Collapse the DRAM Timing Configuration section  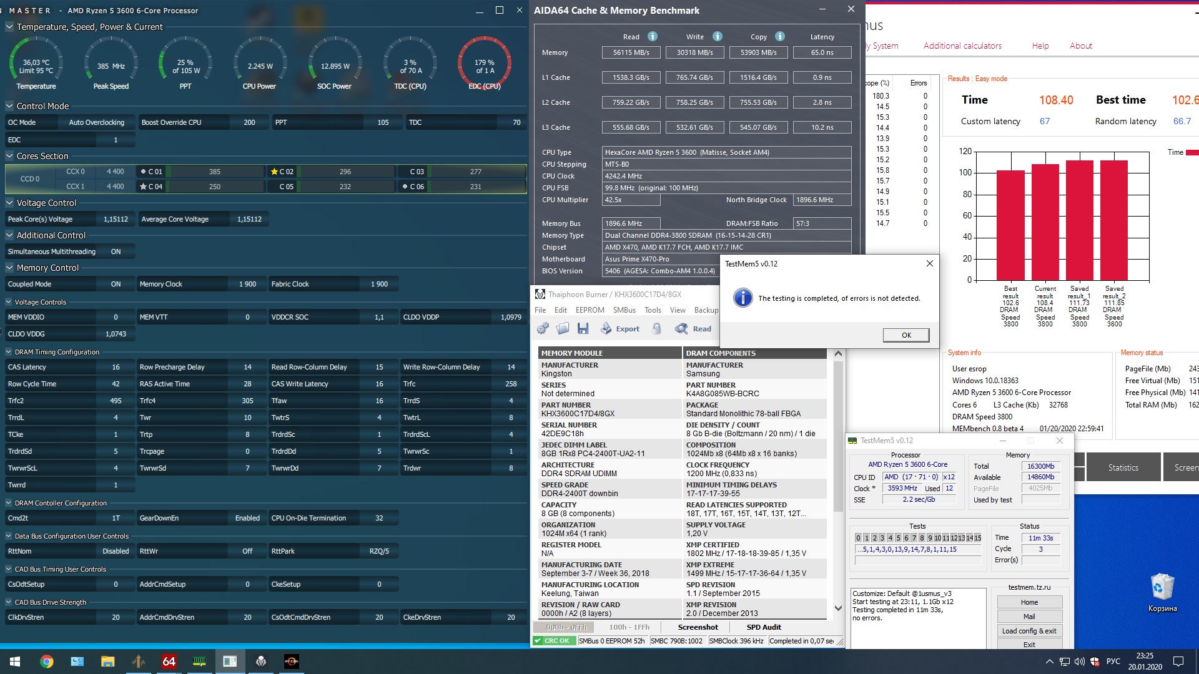(9, 352)
